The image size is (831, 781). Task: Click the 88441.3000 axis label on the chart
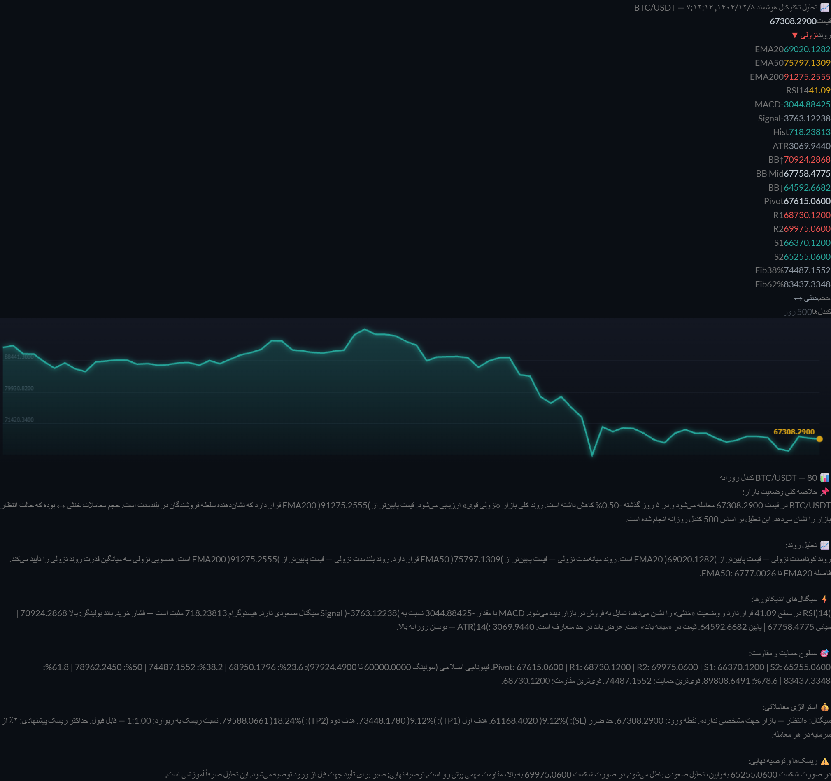click(x=19, y=357)
